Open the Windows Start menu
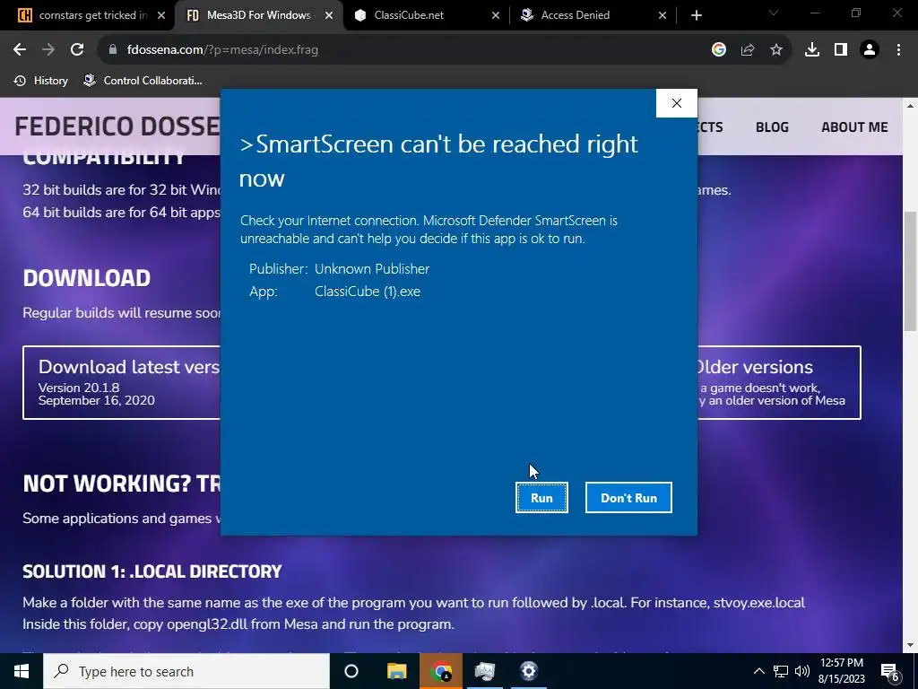The width and height of the screenshot is (918, 689). click(x=22, y=671)
